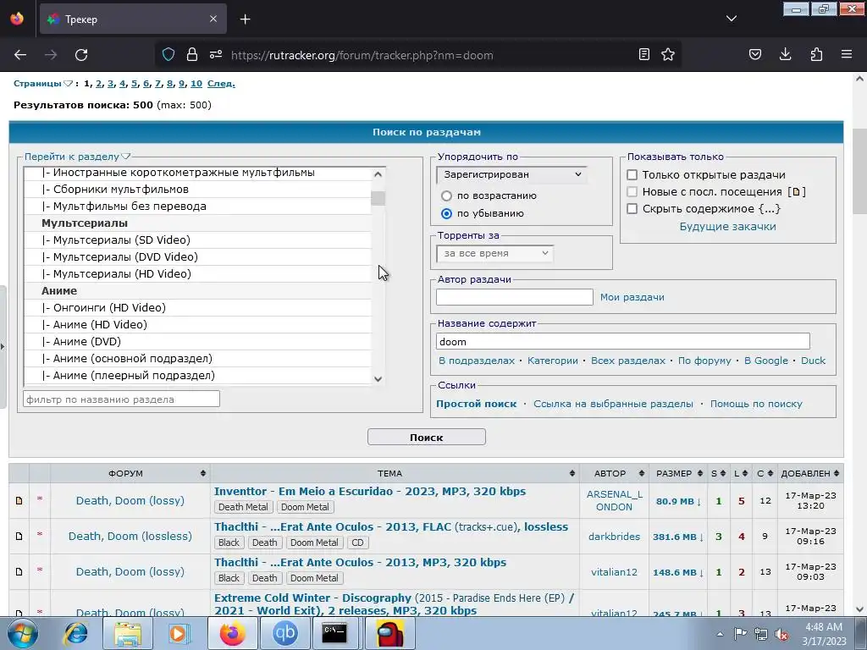Focus фильтр по названию раздела field
The image size is (867, 650).
tap(121, 399)
